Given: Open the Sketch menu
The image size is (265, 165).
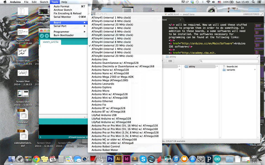Looking at the screenshot, I should tap(44, 2).
